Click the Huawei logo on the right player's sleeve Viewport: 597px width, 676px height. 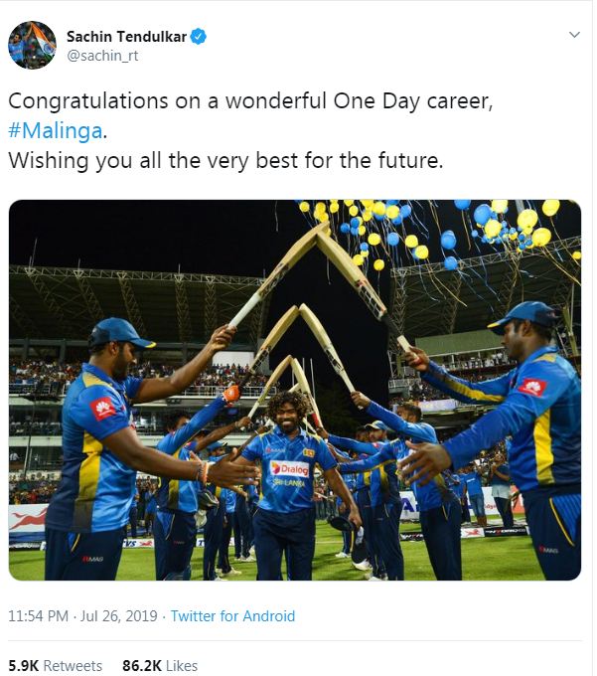click(x=532, y=387)
